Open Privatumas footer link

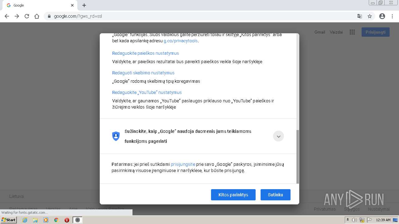pyautogui.click(x=325, y=209)
